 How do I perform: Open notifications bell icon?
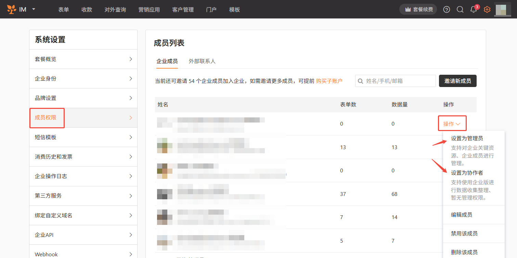pos(474,10)
